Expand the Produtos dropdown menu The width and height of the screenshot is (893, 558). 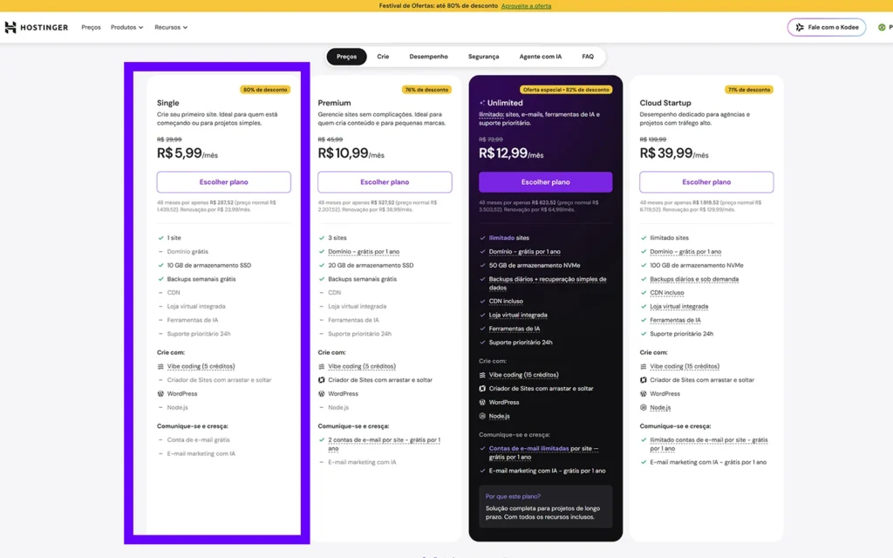pyautogui.click(x=127, y=27)
